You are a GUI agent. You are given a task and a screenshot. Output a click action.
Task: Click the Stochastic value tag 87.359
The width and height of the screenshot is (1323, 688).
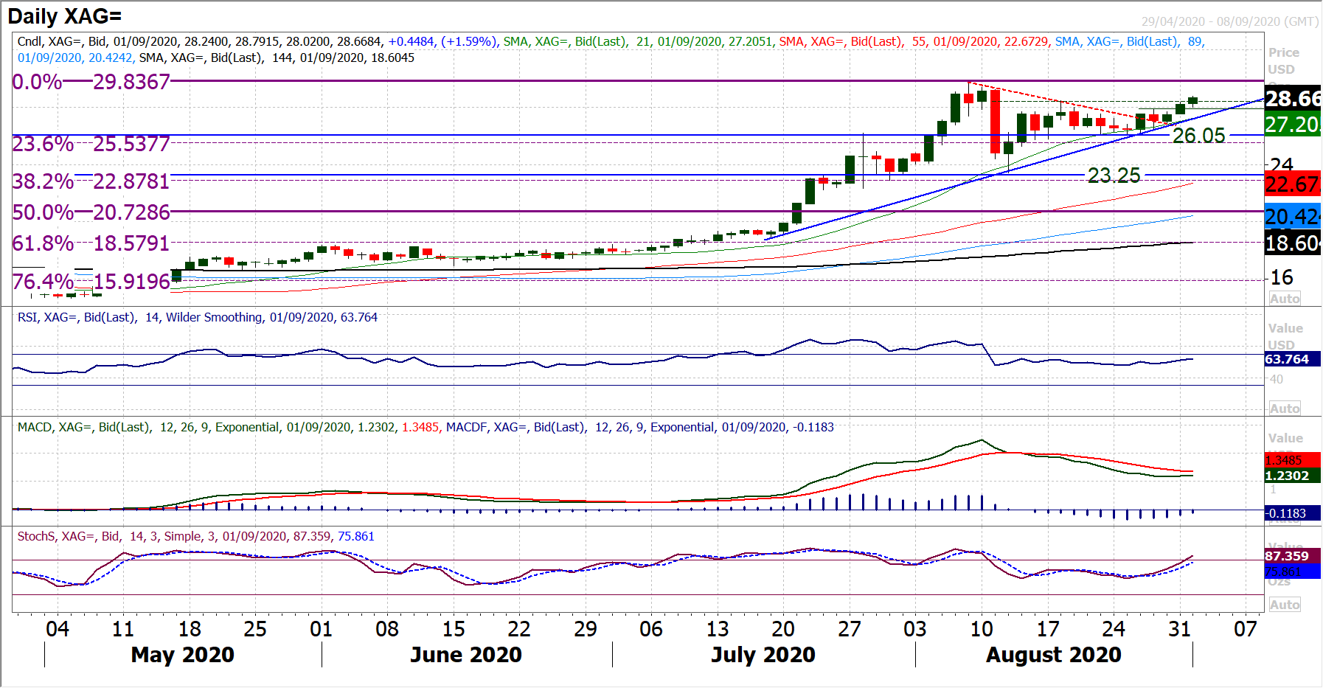[x=1288, y=556]
